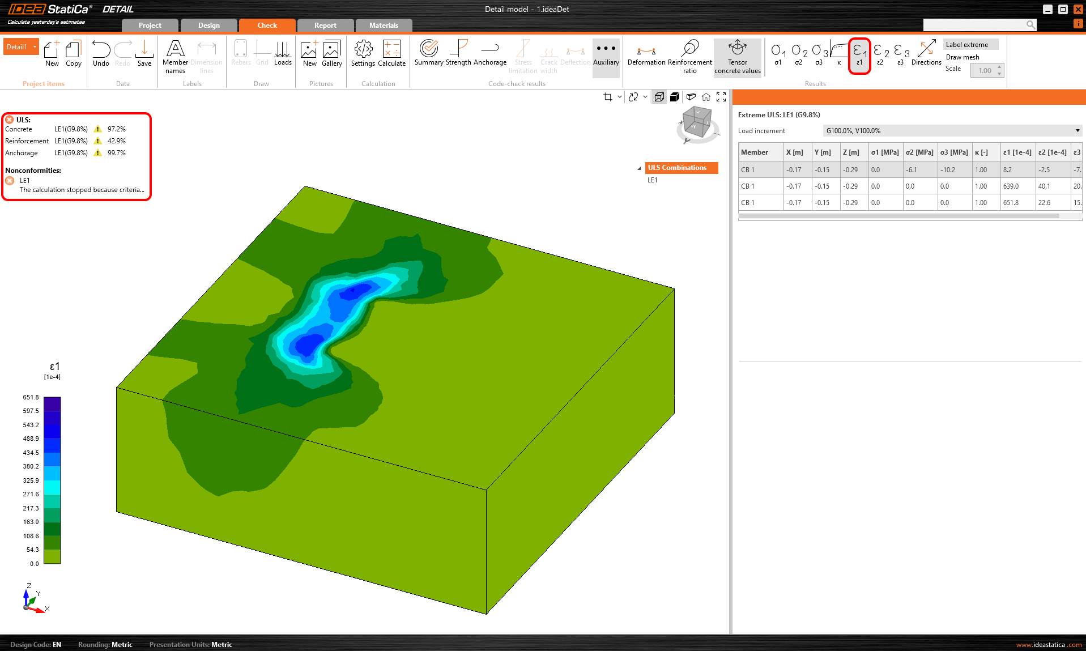Toggle Tensor concrete values

pyautogui.click(x=737, y=57)
